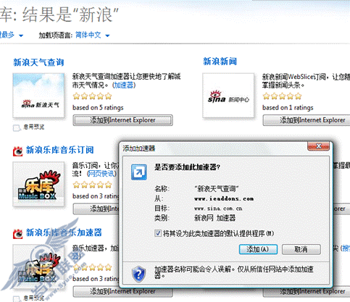Click the blue shield help icon

pos(139,274)
